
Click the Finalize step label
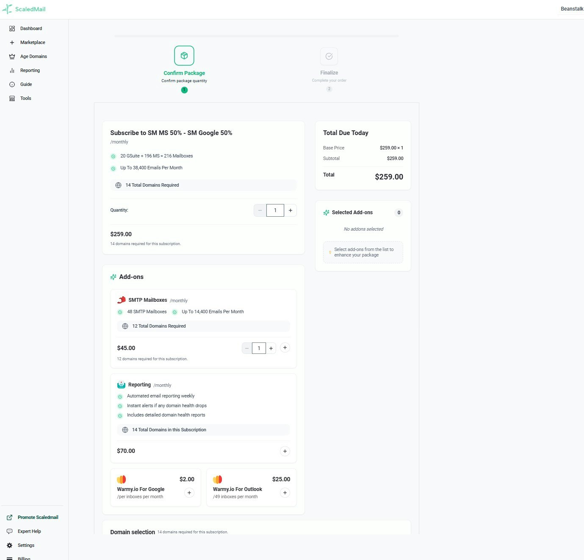coord(329,73)
